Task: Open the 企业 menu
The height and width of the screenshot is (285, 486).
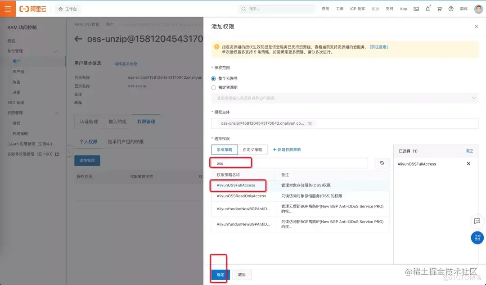Action: coord(375,9)
